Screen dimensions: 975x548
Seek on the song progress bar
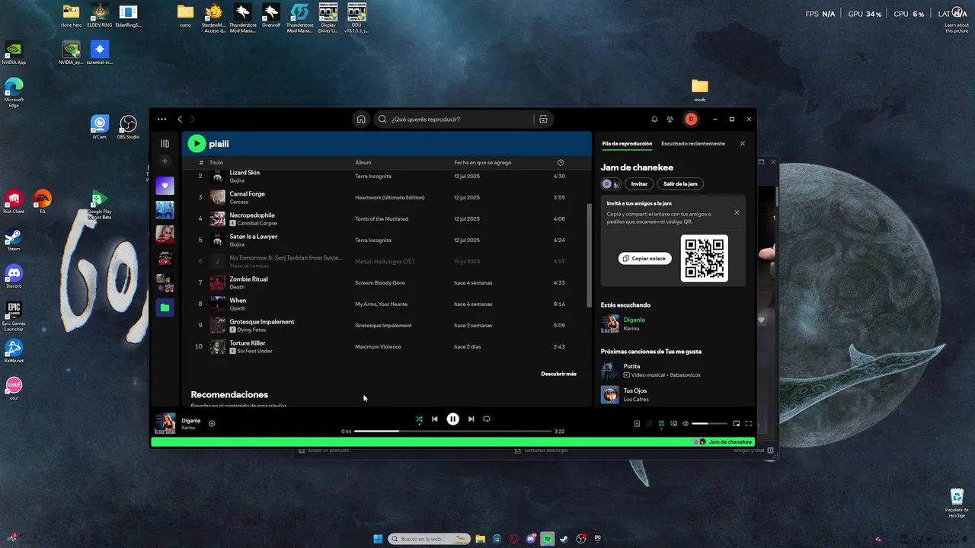click(452, 432)
